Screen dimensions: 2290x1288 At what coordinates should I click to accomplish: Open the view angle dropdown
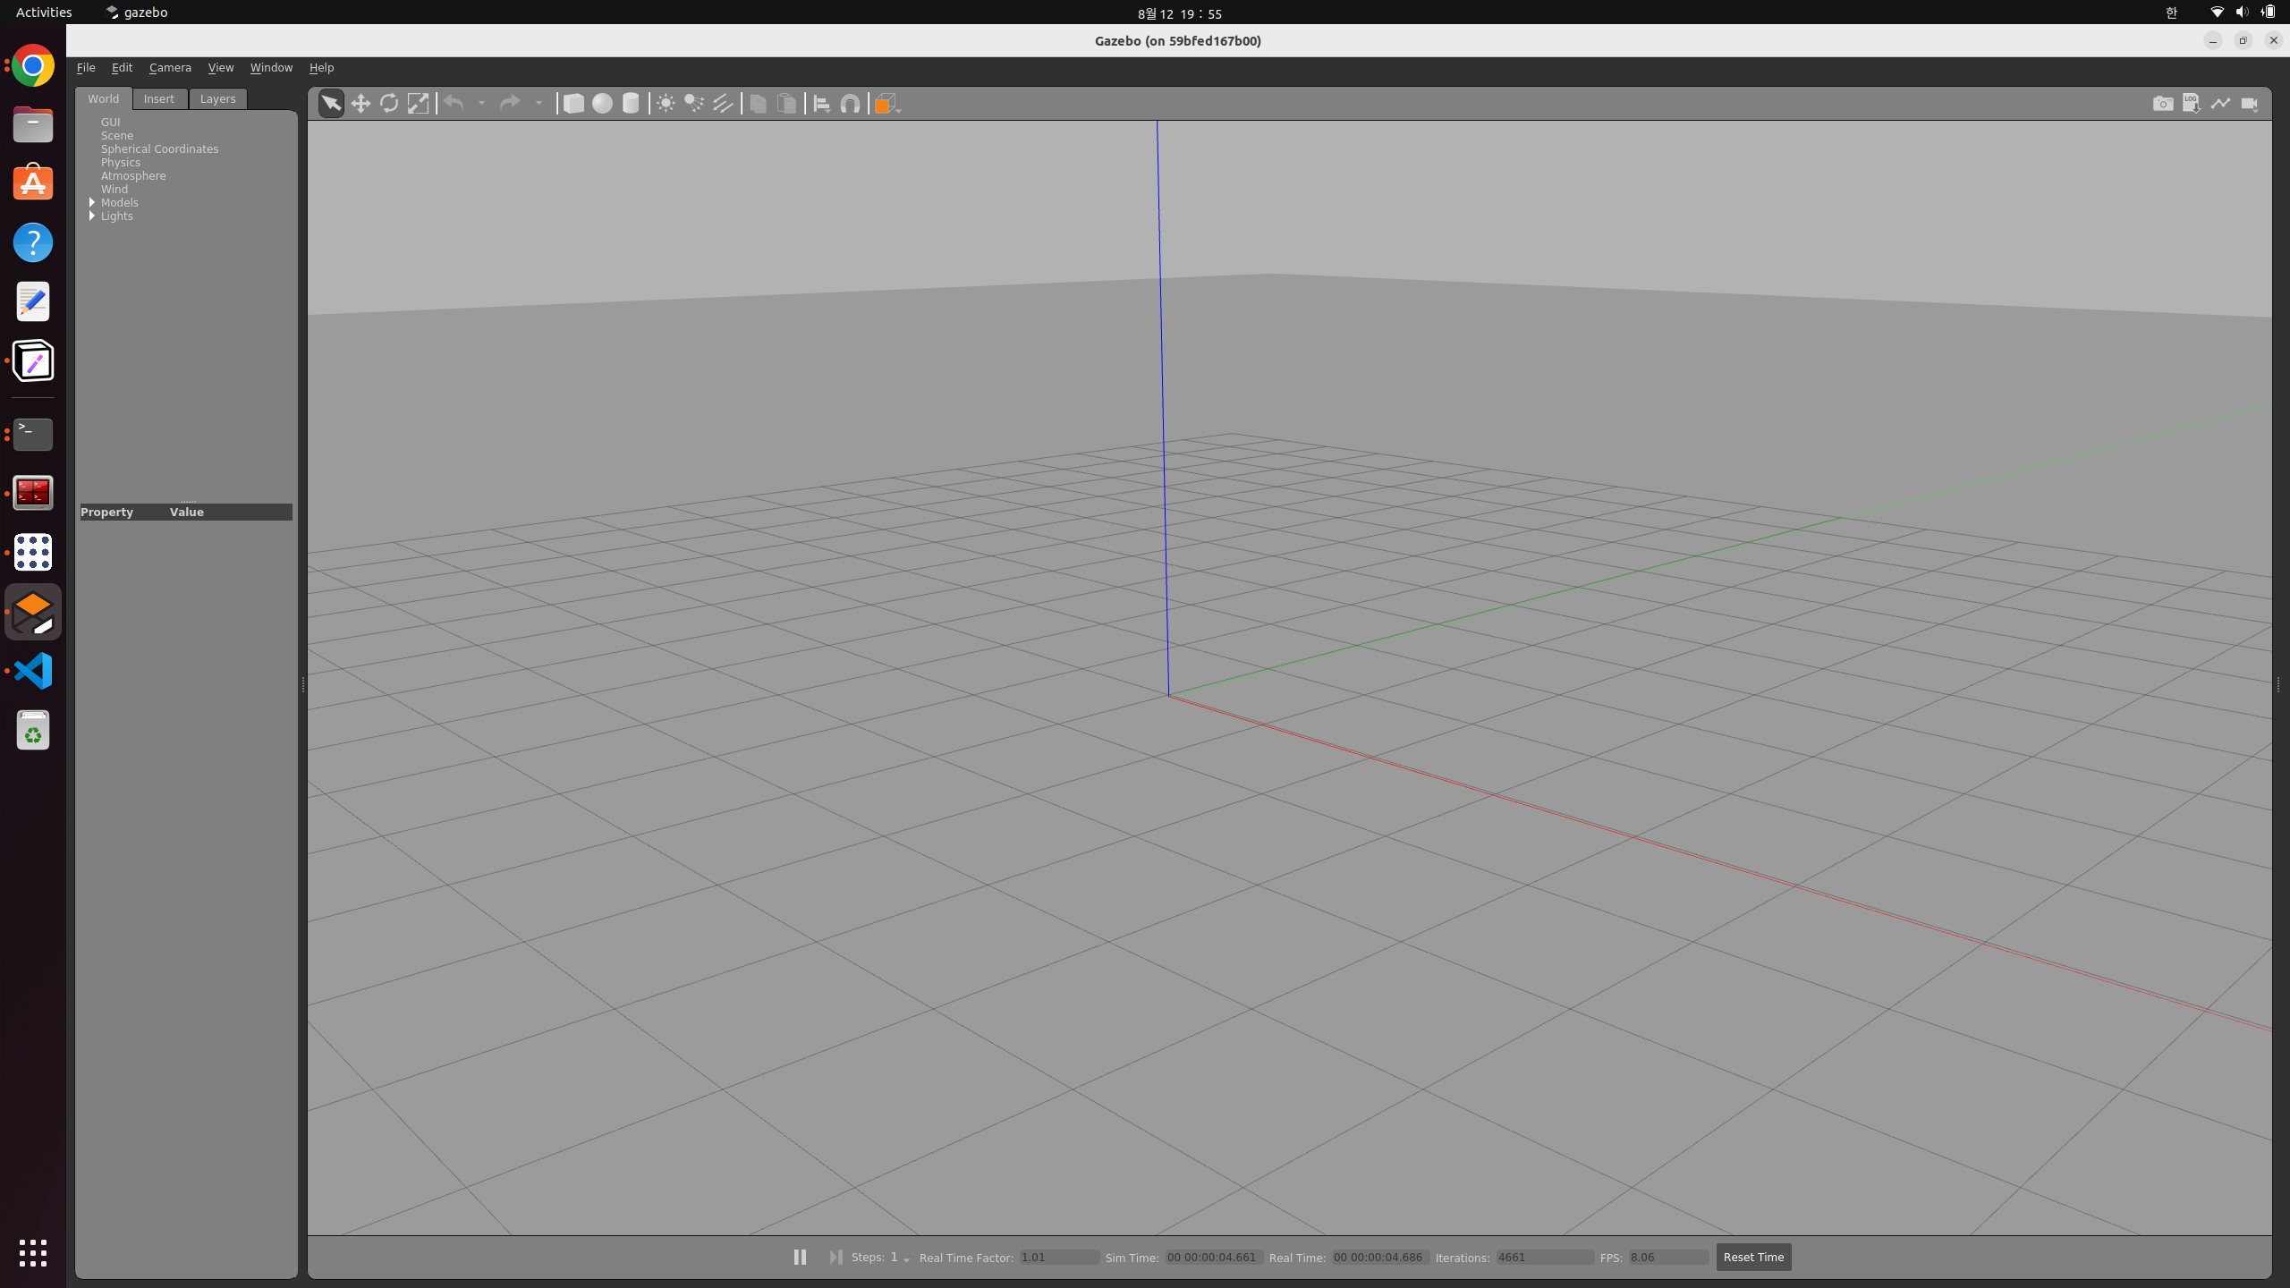click(887, 104)
